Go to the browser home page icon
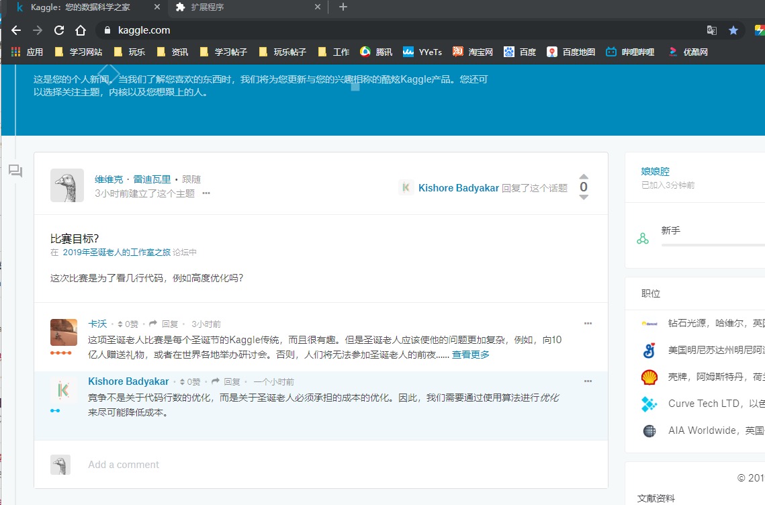The height and width of the screenshot is (505, 765). pyautogui.click(x=81, y=30)
